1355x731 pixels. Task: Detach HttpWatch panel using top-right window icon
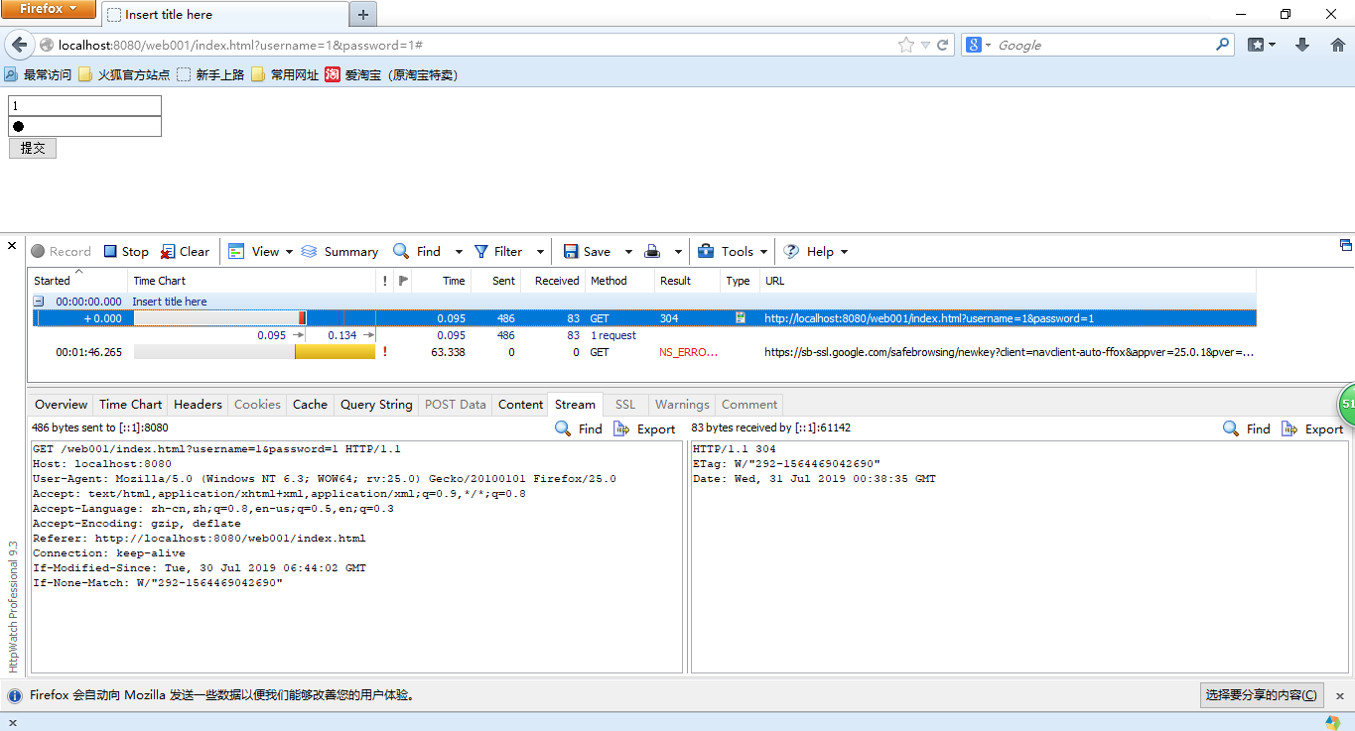tap(1346, 245)
